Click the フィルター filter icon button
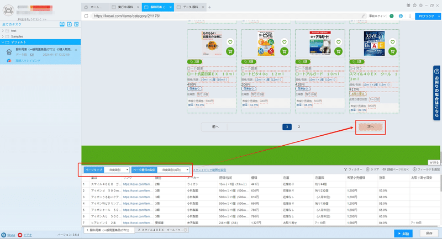 [x=353, y=169]
